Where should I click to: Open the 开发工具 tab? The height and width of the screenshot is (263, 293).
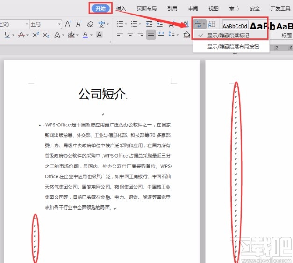click(280, 8)
